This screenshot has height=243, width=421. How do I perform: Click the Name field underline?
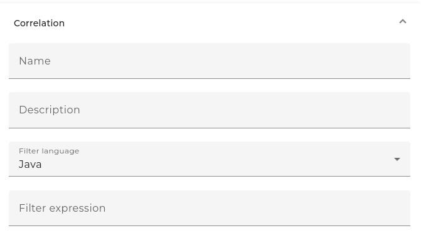click(210, 78)
